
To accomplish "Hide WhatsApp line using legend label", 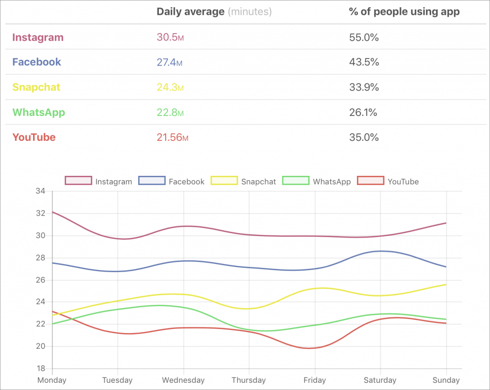I will tap(332, 182).
